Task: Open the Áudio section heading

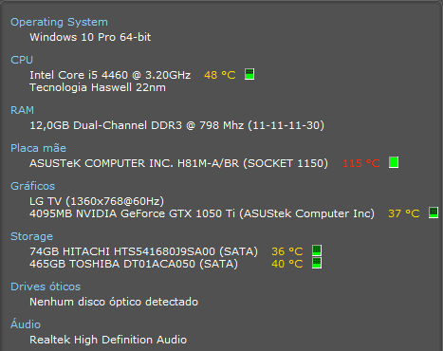Action: click(x=26, y=324)
